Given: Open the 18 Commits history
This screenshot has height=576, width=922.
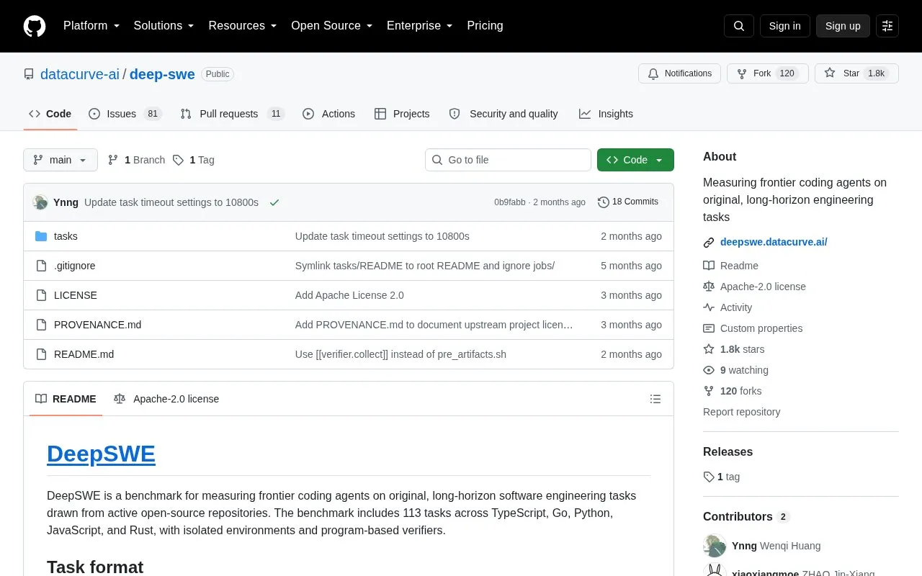Looking at the screenshot, I should click(628, 202).
